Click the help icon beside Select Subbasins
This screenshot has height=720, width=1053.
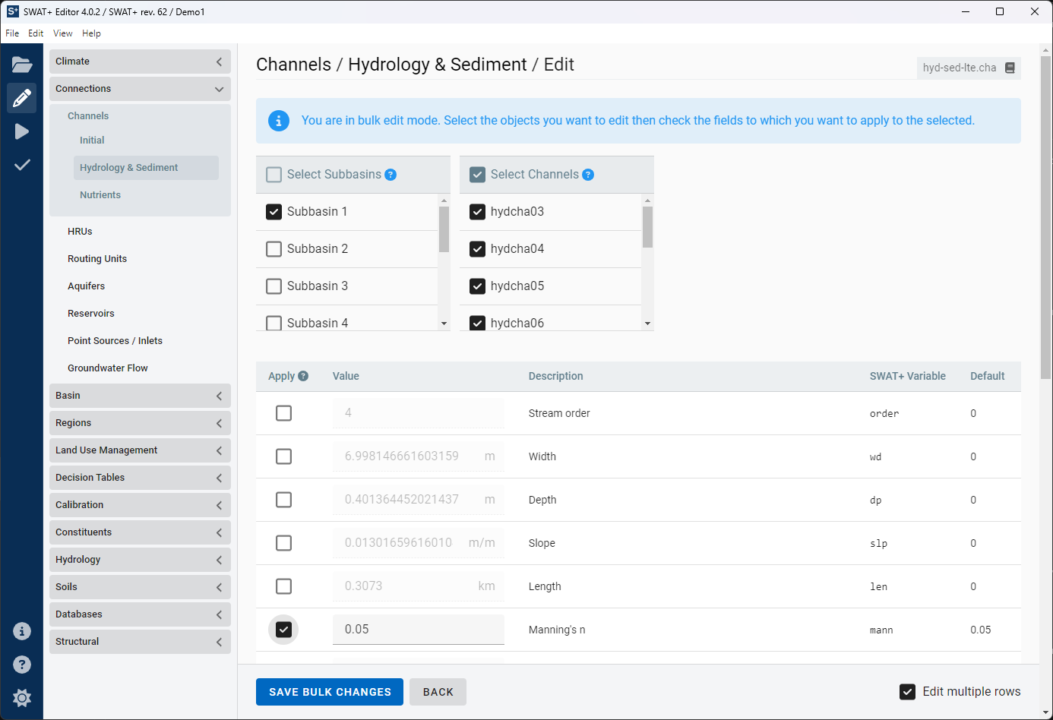391,175
